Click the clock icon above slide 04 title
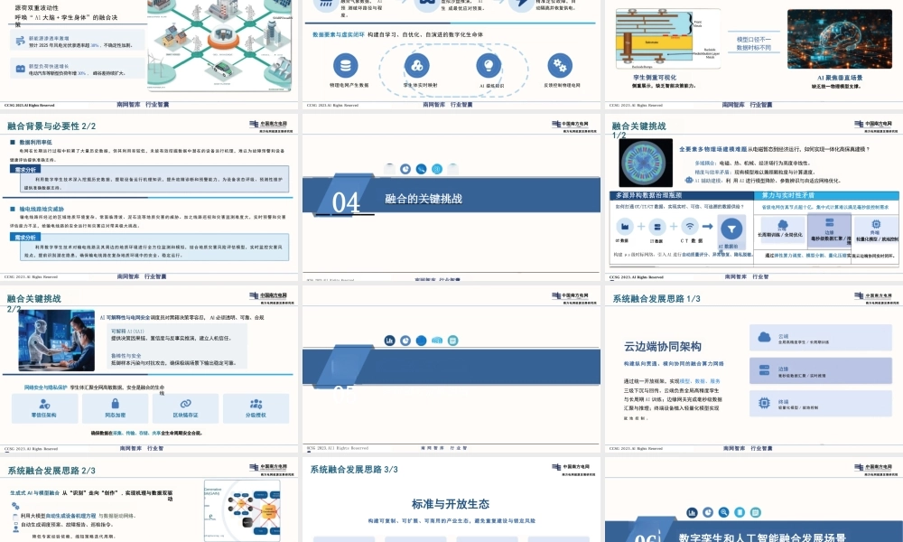903x542 pixels. click(406, 169)
